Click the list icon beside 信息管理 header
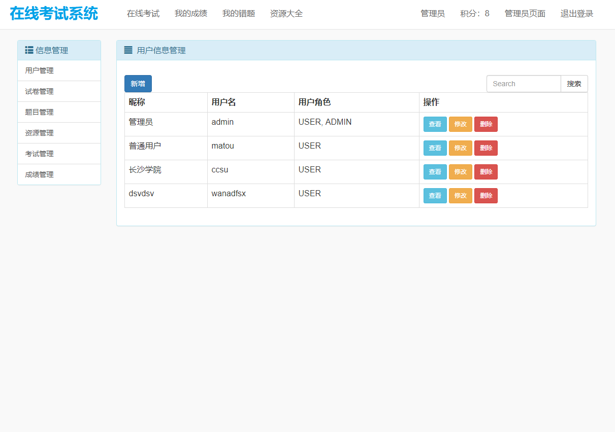This screenshot has height=432, width=615. [28, 50]
